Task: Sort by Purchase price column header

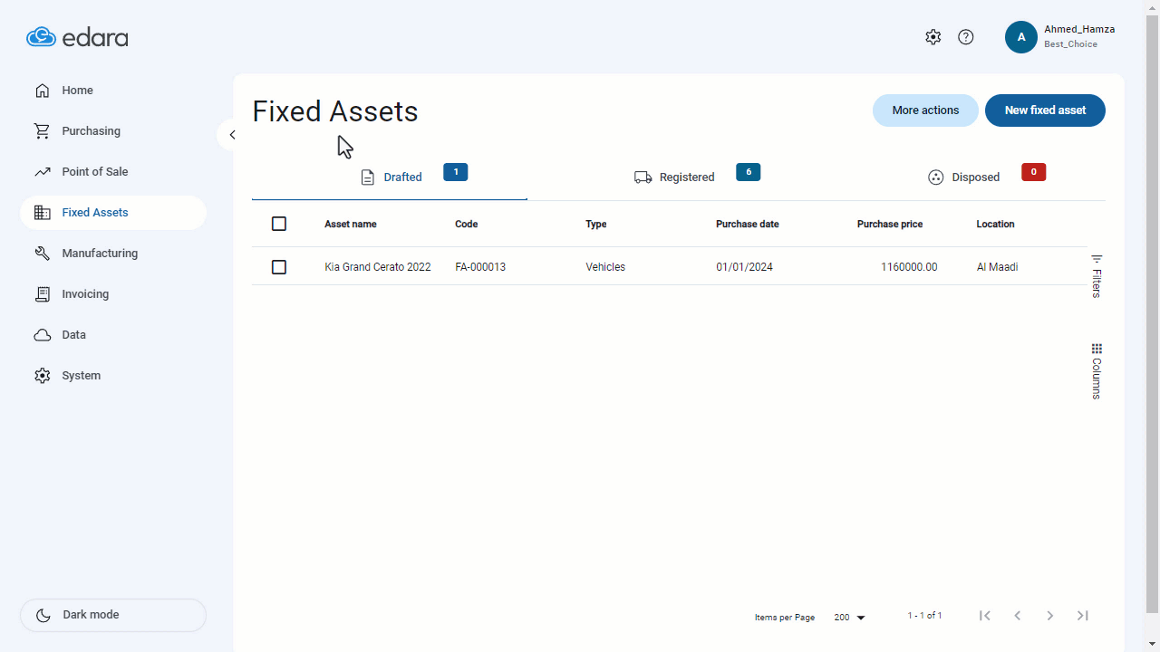Action: (890, 224)
